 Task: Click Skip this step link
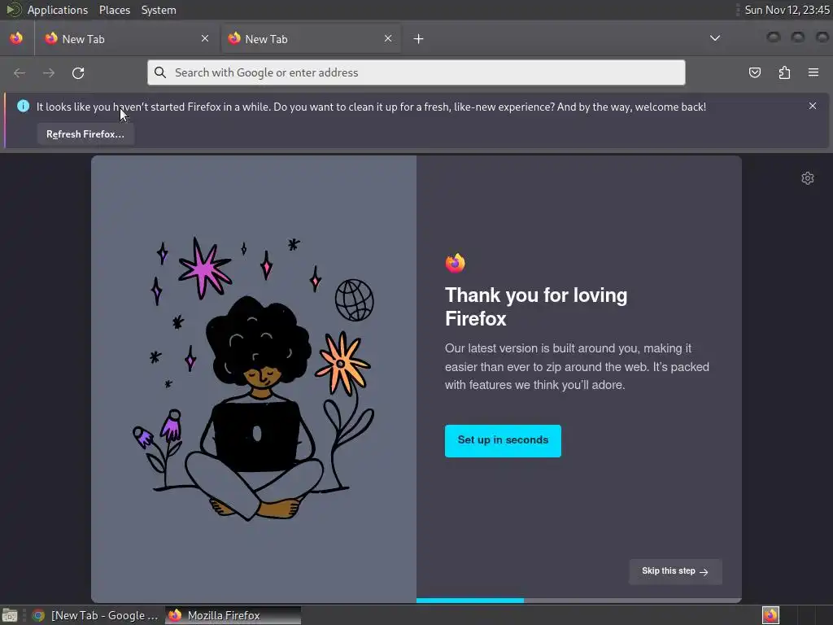pos(675,571)
